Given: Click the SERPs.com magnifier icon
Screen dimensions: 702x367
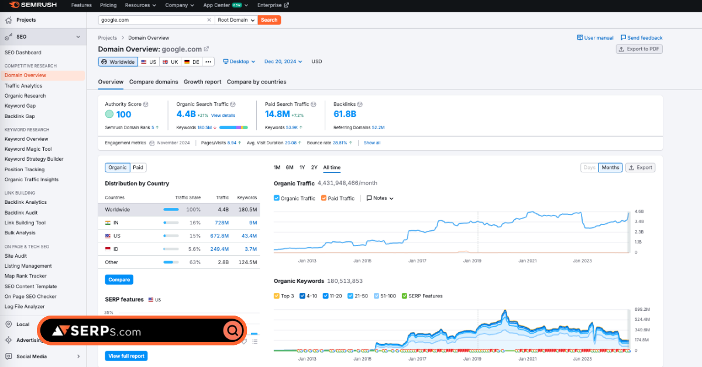Looking at the screenshot, I should (233, 331).
